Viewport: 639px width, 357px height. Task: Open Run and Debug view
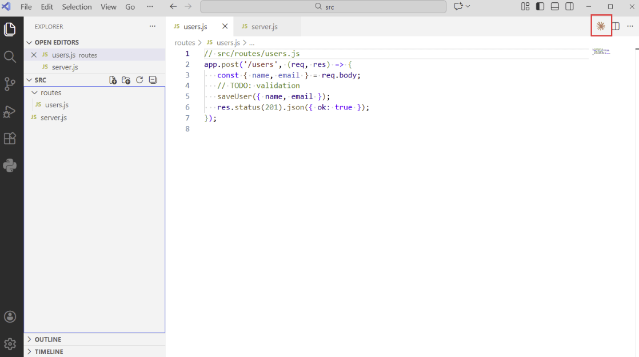tap(10, 111)
